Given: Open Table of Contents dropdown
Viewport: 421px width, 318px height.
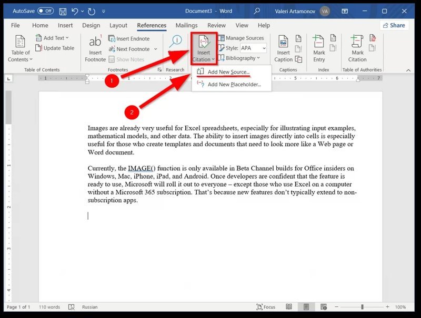Looking at the screenshot, I should click(20, 49).
